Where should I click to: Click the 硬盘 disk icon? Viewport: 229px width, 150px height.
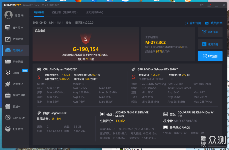click(102, 114)
